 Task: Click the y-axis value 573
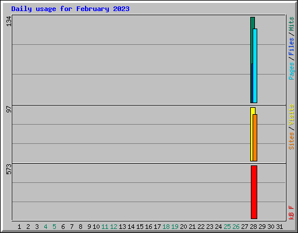[x=9, y=170]
